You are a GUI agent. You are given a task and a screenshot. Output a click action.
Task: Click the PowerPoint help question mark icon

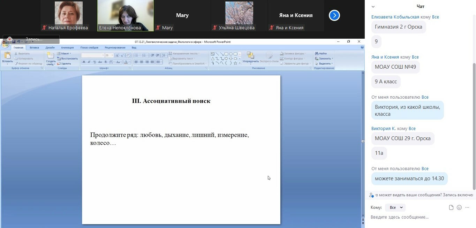[362, 47]
